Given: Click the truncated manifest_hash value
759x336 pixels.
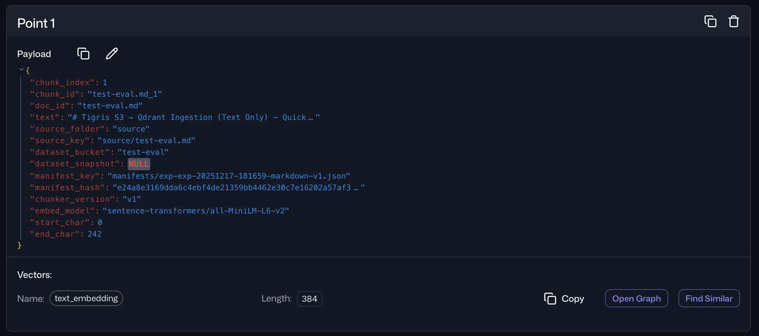Looking at the screenshot, I should click(239, 188).
